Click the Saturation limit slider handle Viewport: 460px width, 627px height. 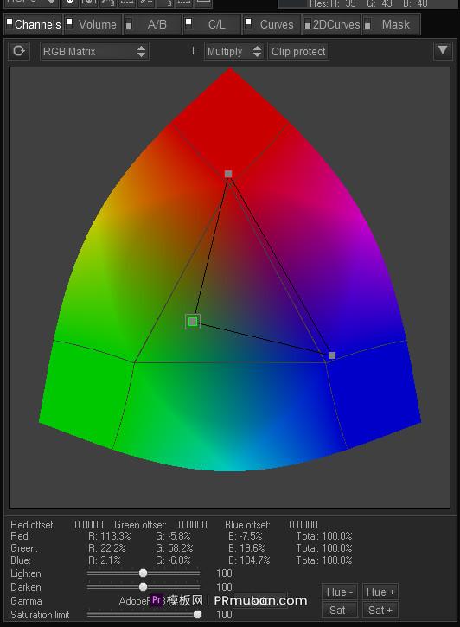tap(197, 614)
